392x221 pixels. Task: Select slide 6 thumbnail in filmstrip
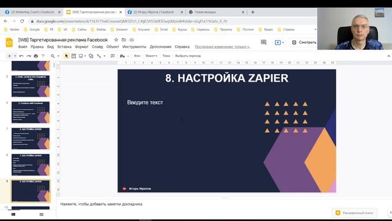31,112
